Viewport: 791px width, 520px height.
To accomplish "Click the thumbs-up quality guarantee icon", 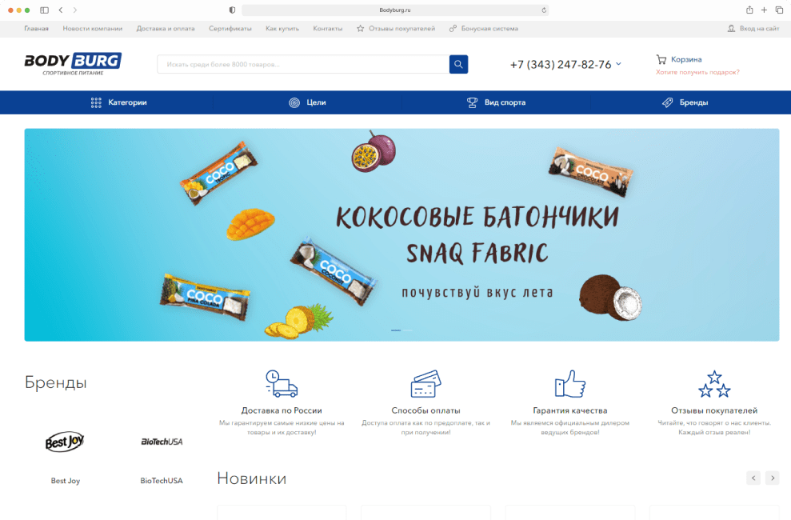I will 570,384.
